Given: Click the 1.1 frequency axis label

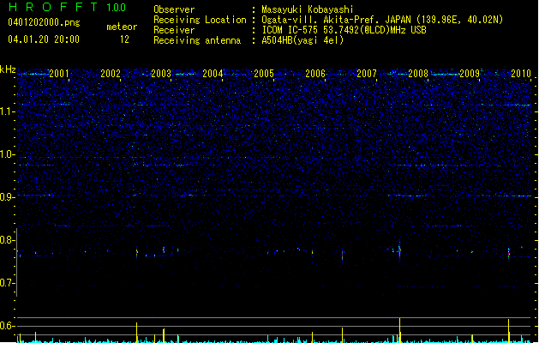Looking at the screenshot, I should [x=7, y=111].
